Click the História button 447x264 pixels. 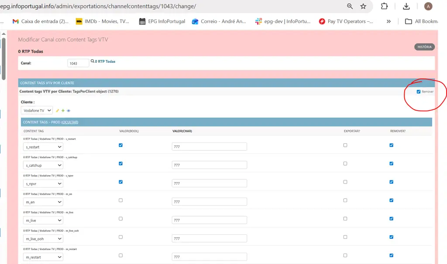click(x=424, y=47)
